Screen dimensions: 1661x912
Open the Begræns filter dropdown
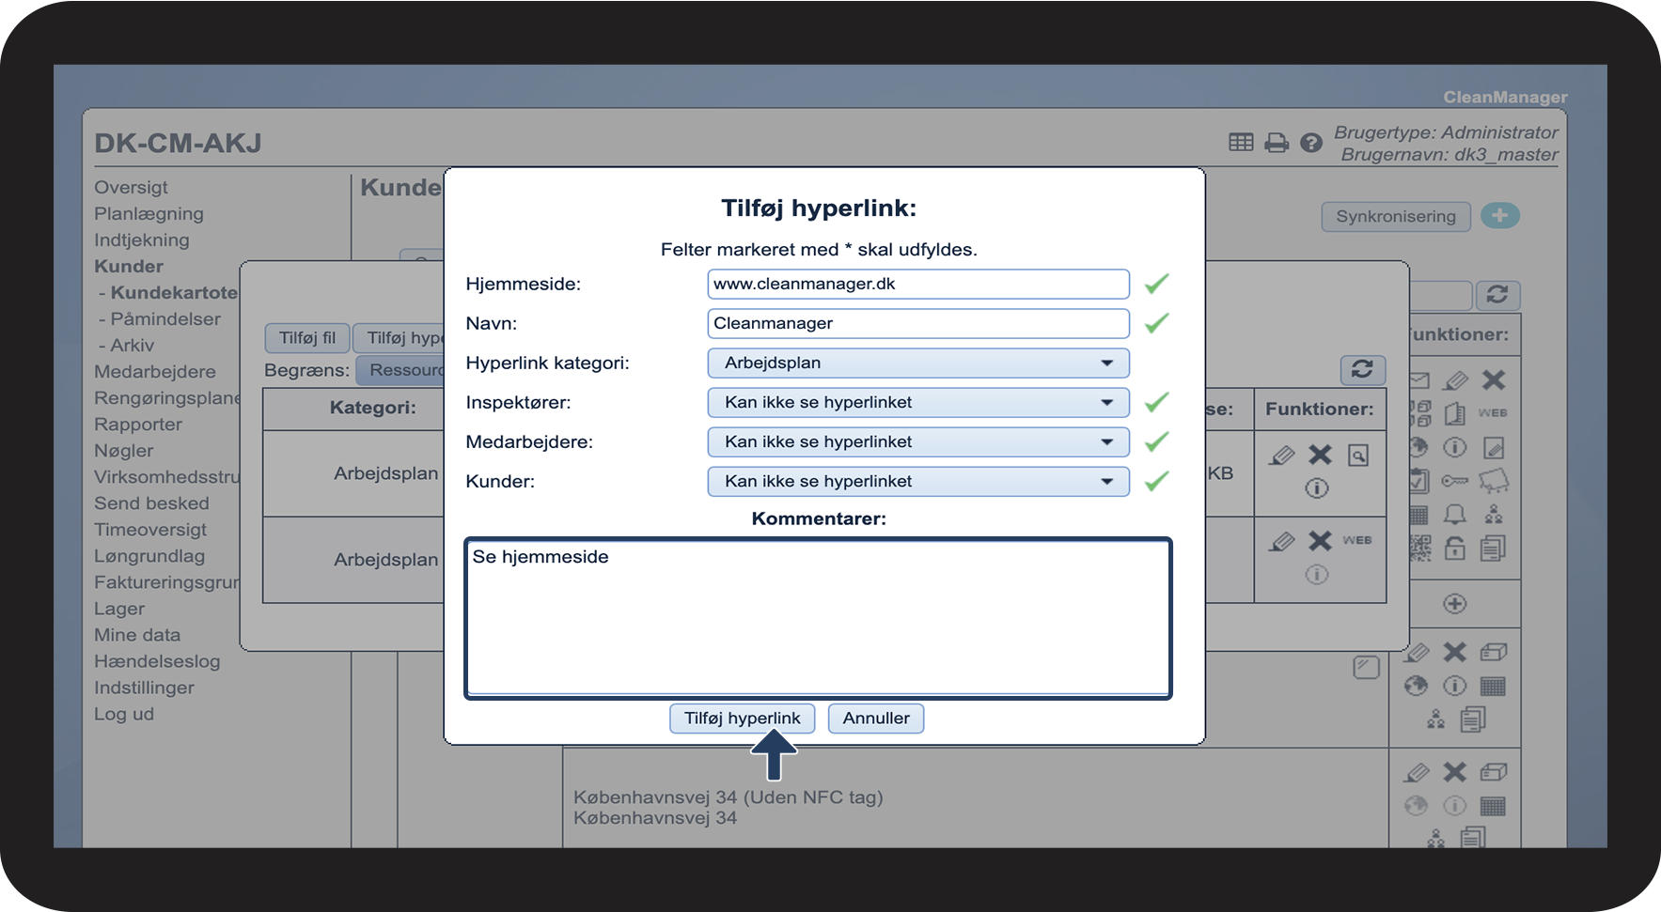[x=400, y=370]
